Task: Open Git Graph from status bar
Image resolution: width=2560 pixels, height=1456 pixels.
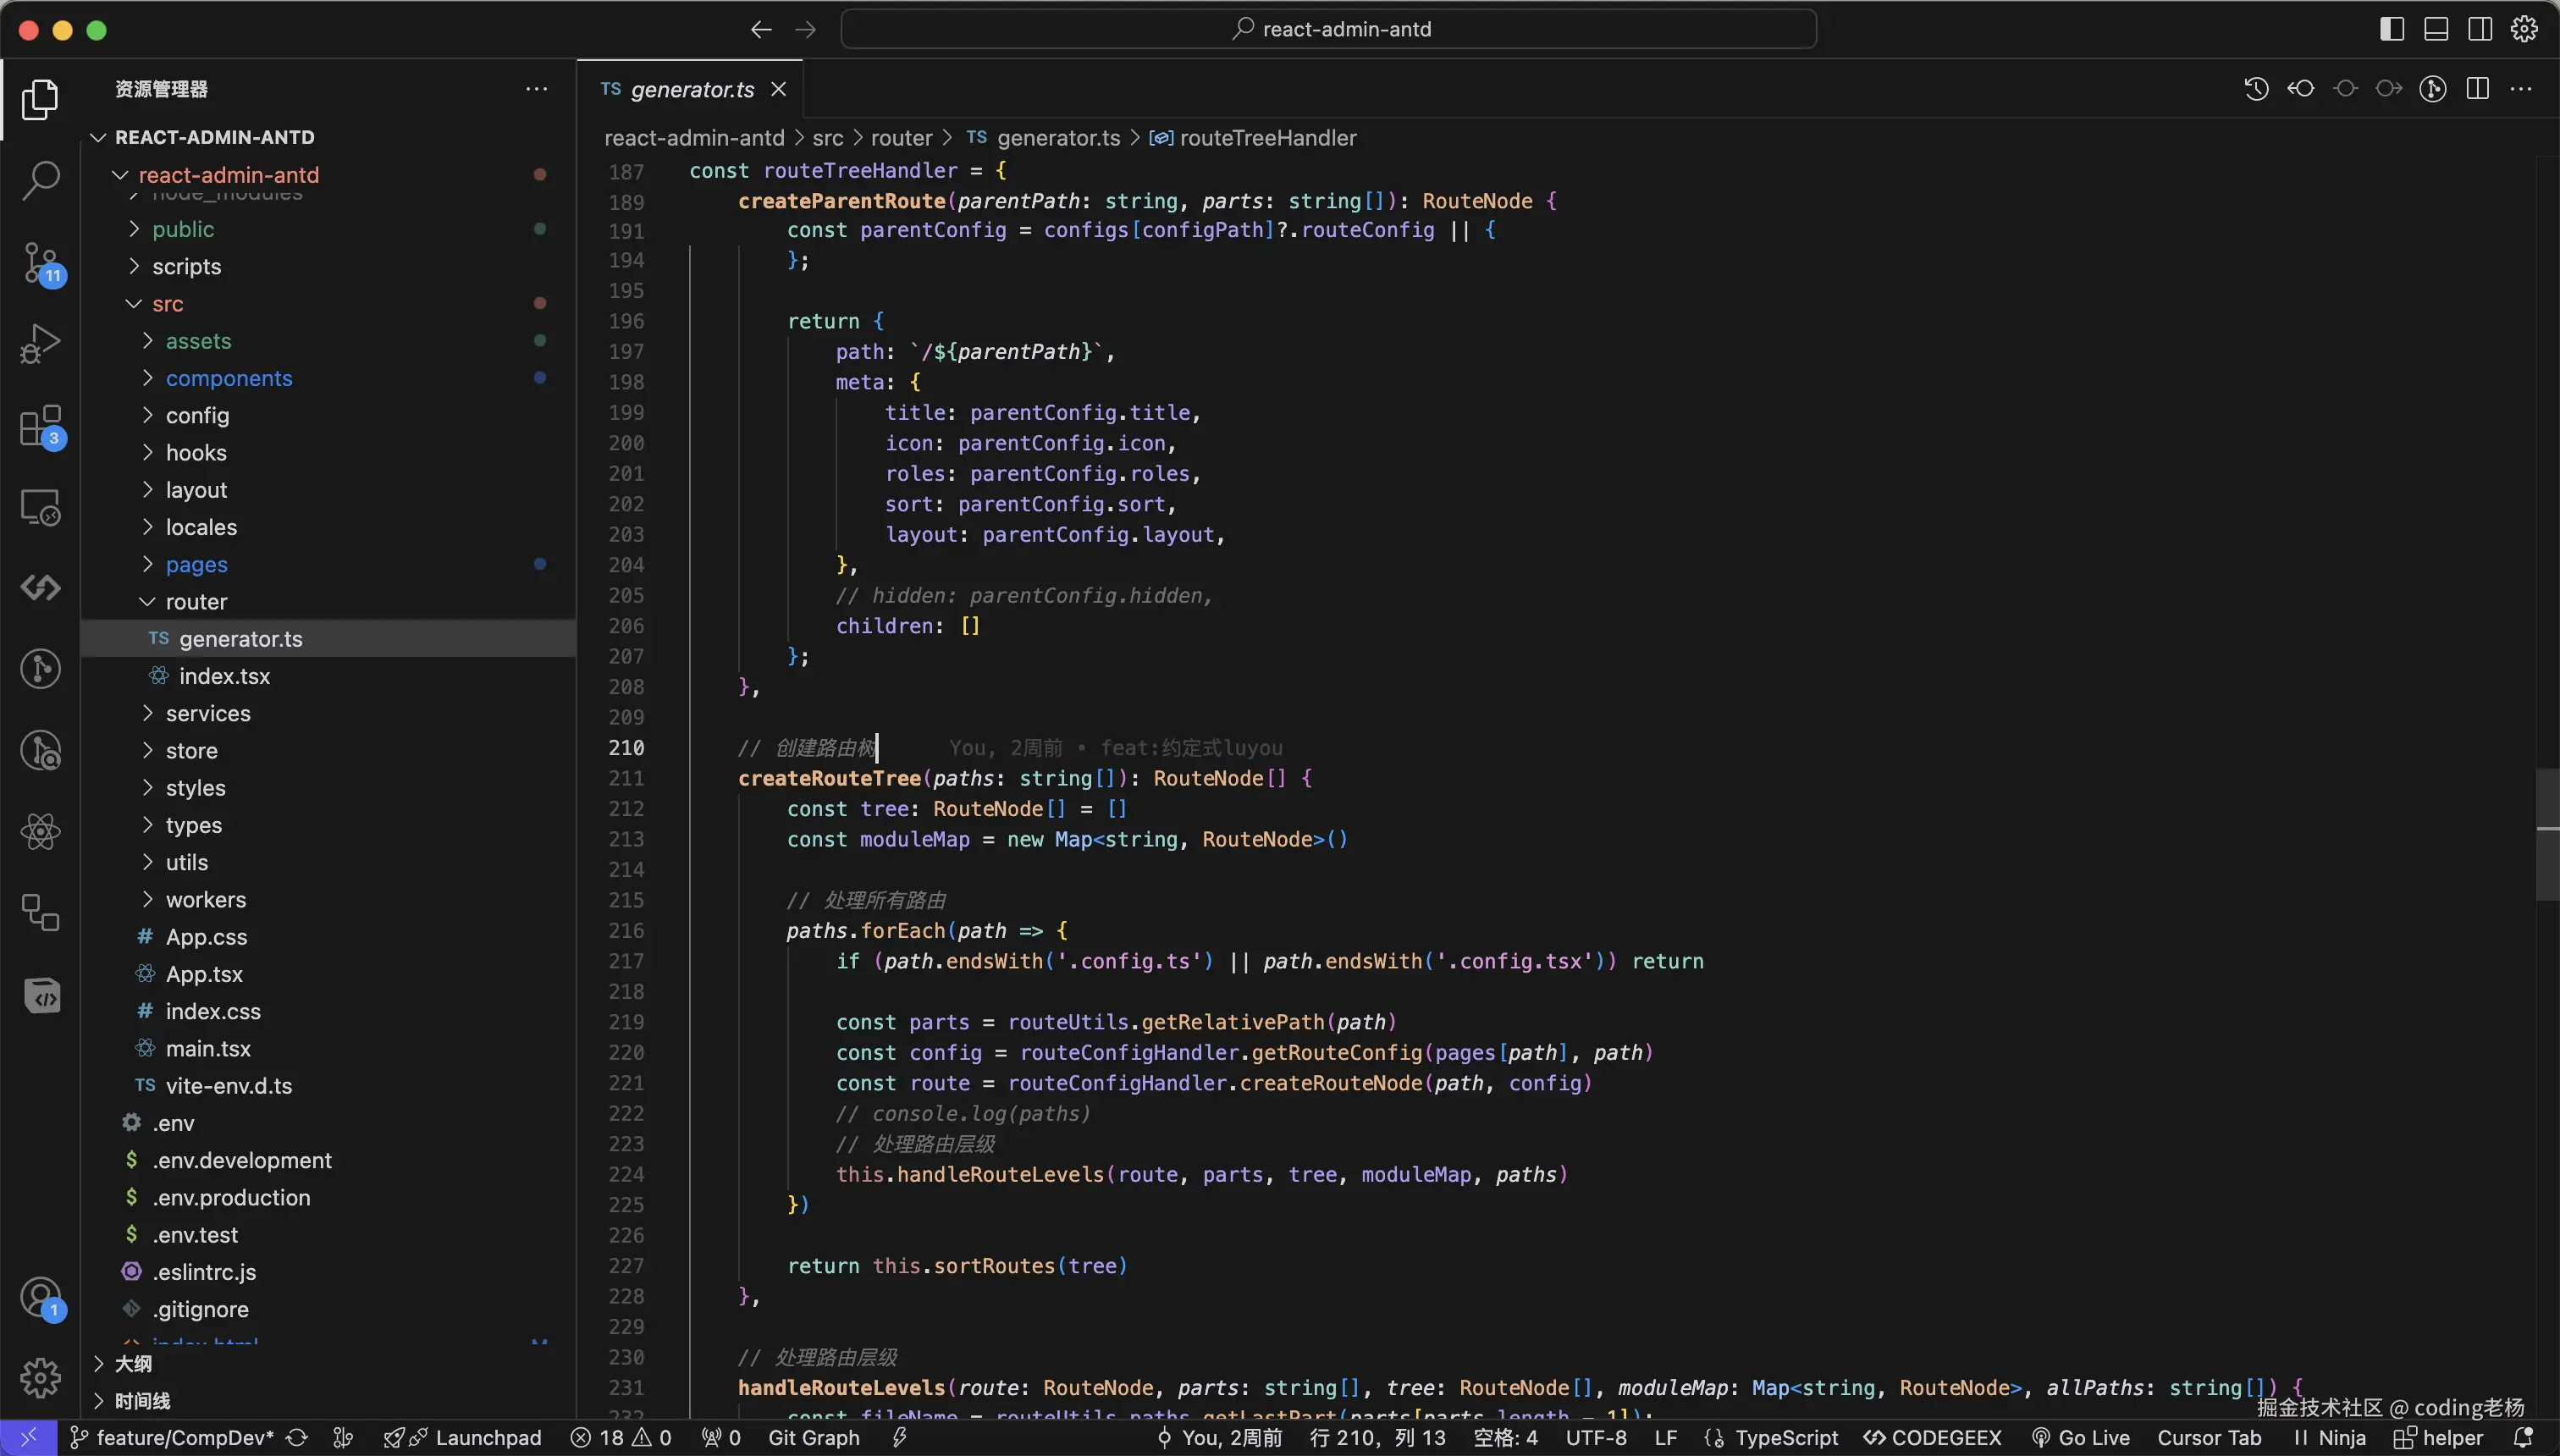Action: pos(813,1438)
